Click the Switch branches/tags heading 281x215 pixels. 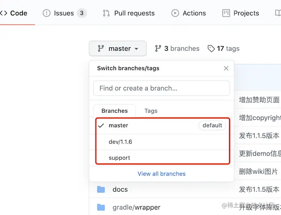coord(128,68)
